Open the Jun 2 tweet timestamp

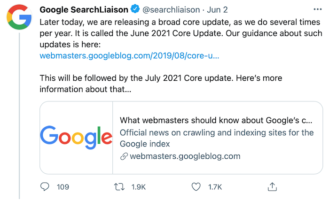217,10
